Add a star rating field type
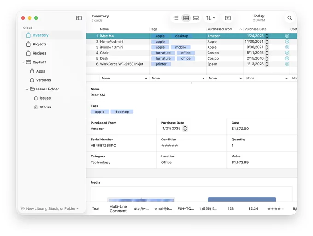 click(275, 208)
